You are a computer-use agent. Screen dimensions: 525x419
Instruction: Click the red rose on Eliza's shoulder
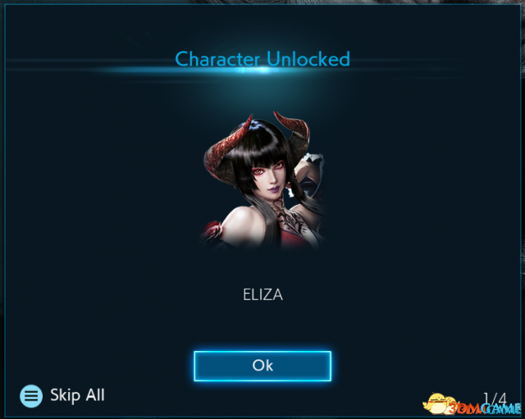212,230
